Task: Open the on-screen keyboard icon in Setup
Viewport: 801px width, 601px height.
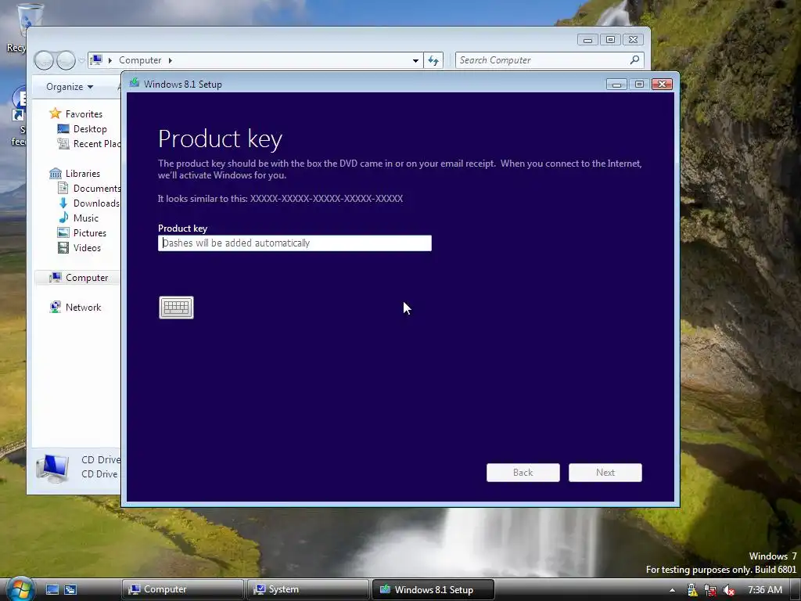Action: (176, 307)
